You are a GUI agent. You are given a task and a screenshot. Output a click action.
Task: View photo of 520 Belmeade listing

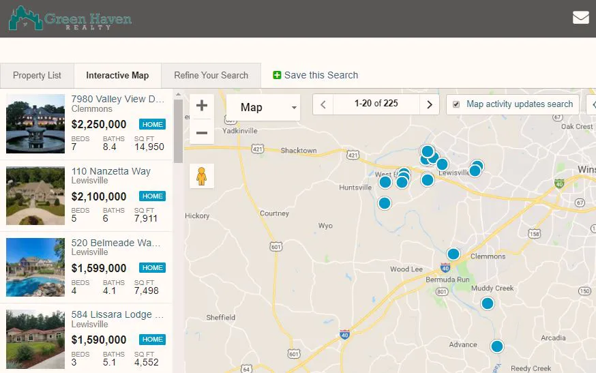click(35, 267)
